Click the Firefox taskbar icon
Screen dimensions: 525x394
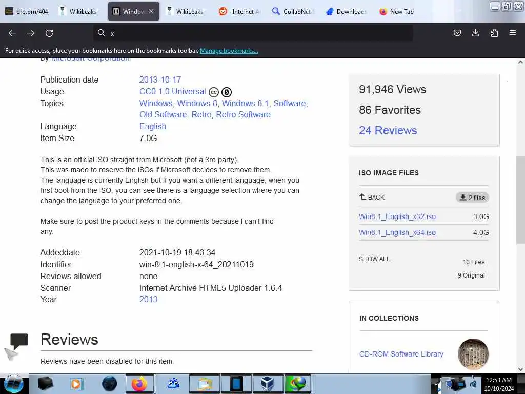(x=139, y=384)
